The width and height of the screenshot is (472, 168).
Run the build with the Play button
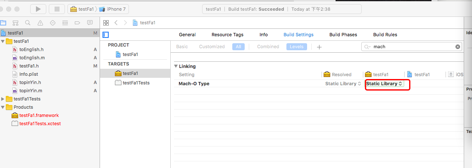pyautogui.click(x=38, y=9)
